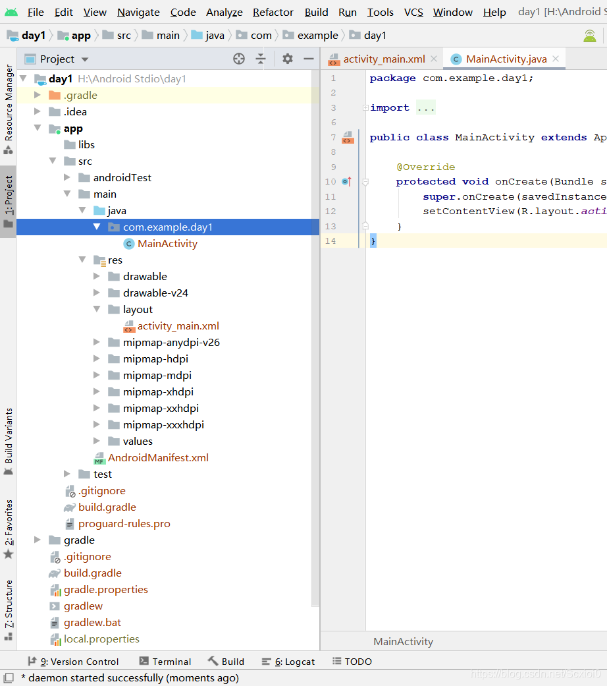Click the related XML file gutter icon
Viewport: 607px width, 686px height.
348,137
